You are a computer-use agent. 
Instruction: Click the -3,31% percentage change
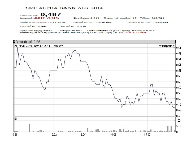coord(53,18)
